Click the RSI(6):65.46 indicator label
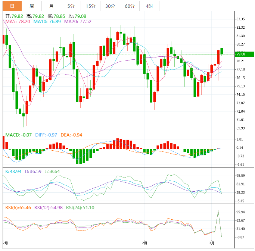Screen dimensions: 255x251 [18, 208]
